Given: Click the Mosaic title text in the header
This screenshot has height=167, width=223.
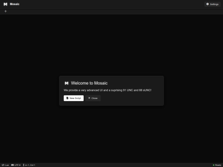Looking at the screenshot, I should coord(14,4).
